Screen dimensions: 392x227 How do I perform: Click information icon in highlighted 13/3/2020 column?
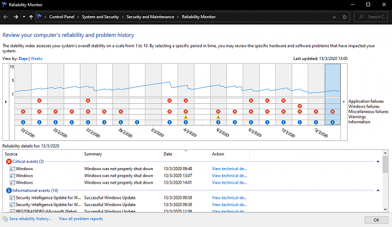332,122
